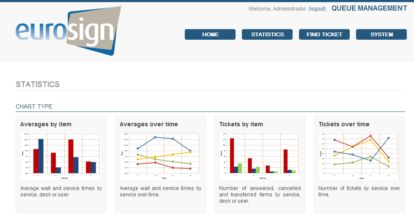Viewport: 414px width, 220px height.
Task: Click the eurosign logo
Action: pyautogui.click(x=68, y=32)
